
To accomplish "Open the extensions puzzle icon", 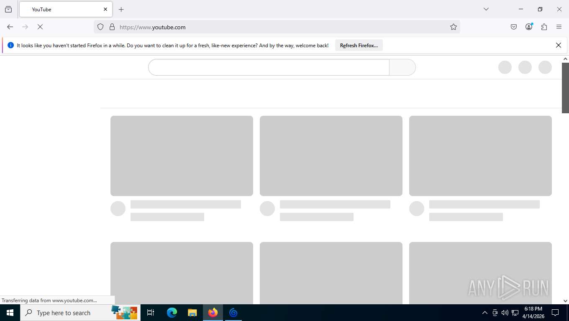I will pyautogui.click(x=544, y=27).
